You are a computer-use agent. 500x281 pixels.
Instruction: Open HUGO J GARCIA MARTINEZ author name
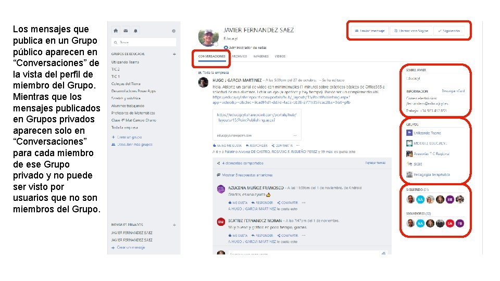click(237, 80)
